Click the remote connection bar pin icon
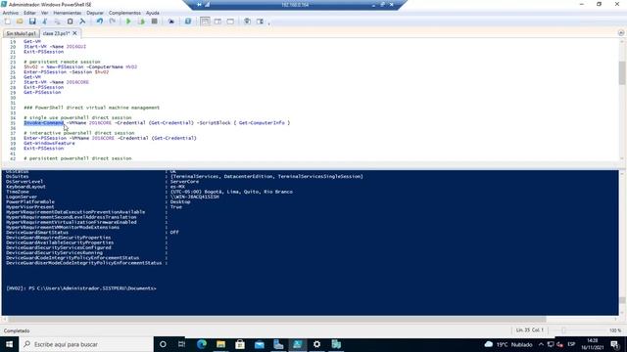The image size is (627, 352). point(199,4)
